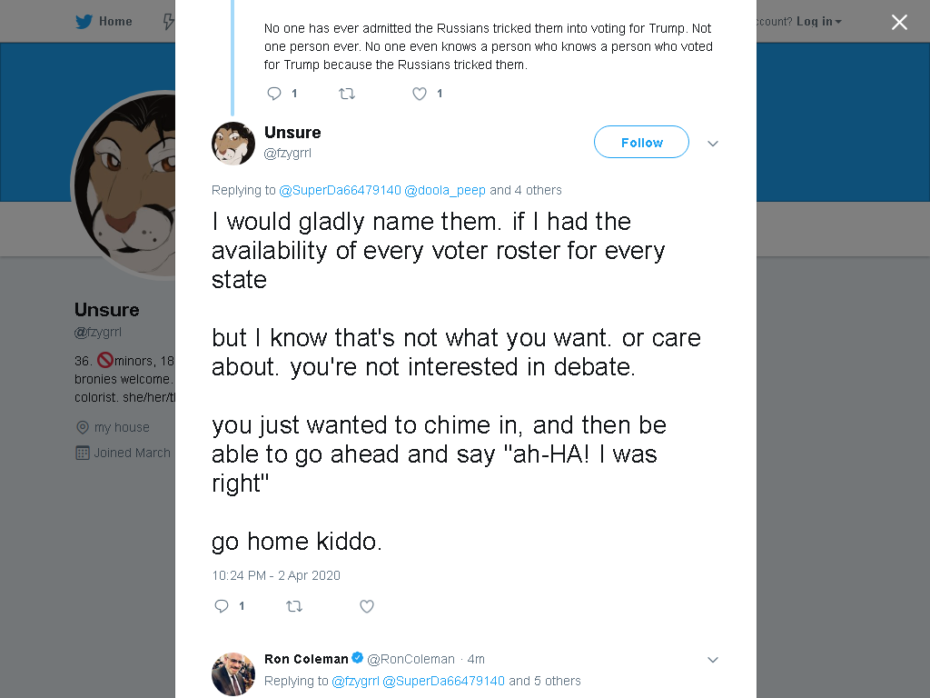This screenshot has height=698, width=930.
Task: Like the top tweet with heart icon
Action: click(x=420, y=94)
